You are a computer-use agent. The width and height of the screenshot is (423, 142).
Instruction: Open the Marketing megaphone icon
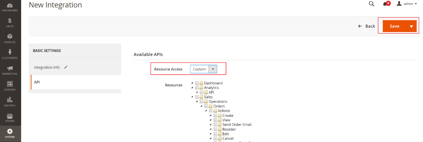click(10, 70)
